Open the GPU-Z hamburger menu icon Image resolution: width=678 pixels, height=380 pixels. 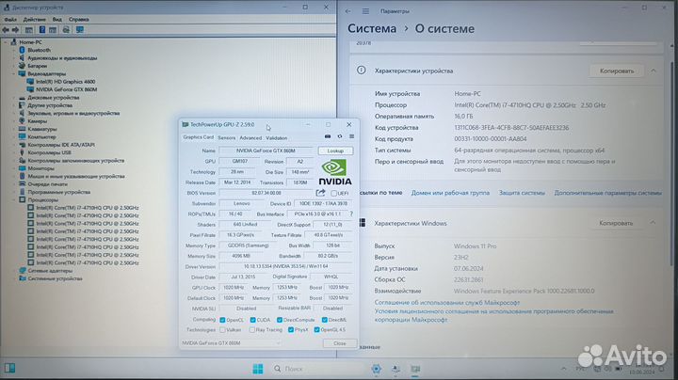351,137
